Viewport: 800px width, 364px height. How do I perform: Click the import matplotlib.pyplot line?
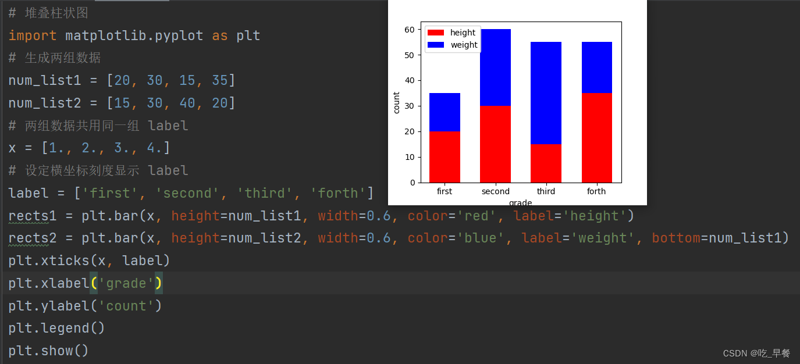[134, 35]
